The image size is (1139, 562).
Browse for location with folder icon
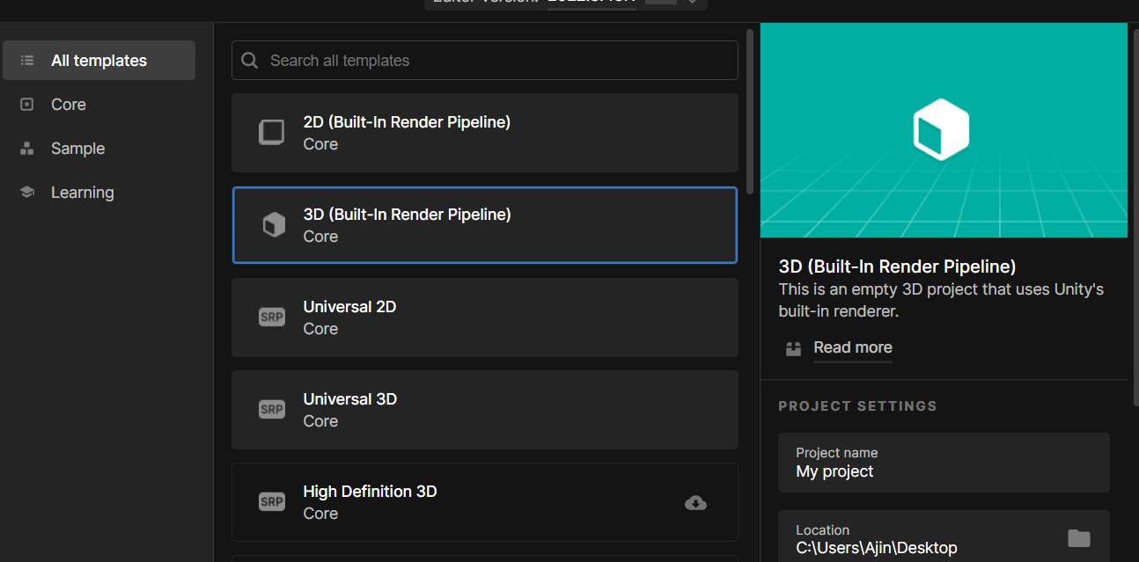pyautogui.click(x=1079, y=538)
